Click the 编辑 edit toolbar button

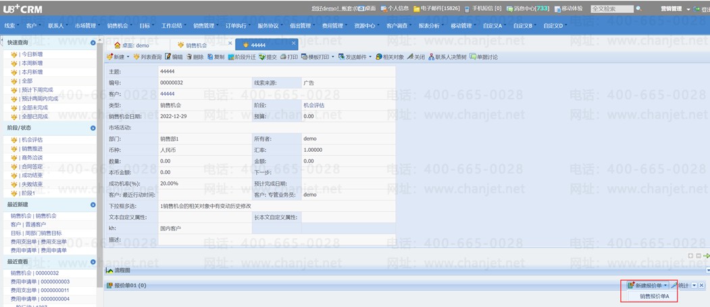point(174,57)
